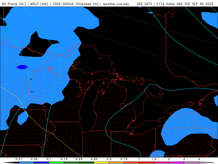Pick the violet 3–4 legend swatch
Image resolution: width=218 pixels, height=164 pixels.
pos(192,163)
